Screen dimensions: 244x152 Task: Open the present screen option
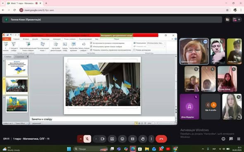[112, 139]
